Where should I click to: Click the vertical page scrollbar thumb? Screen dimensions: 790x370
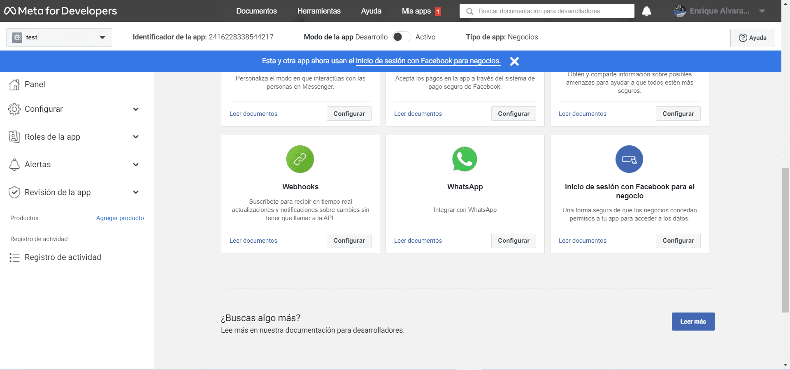[785, 240]
